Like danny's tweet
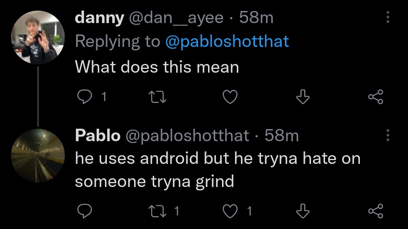 pos(230,98)
